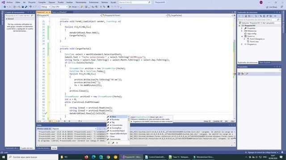Open the Herramientas menu
This screenshot has height=160, width=286.
pos(81,2)
